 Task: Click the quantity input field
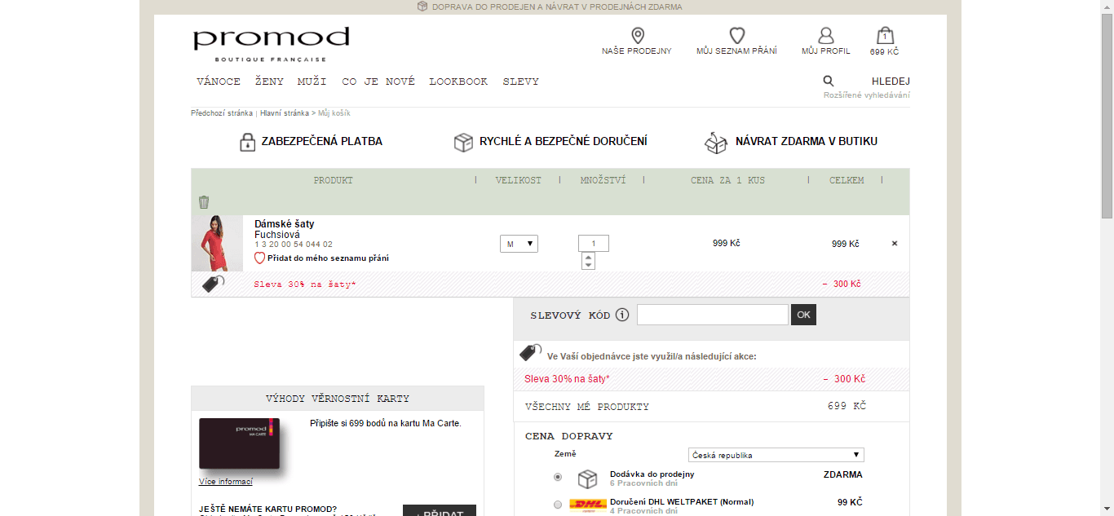[x=594, y=244]
